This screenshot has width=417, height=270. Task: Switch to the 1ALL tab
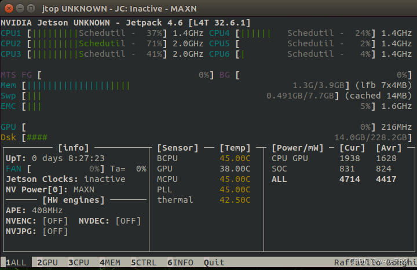(x=16, y=262)
